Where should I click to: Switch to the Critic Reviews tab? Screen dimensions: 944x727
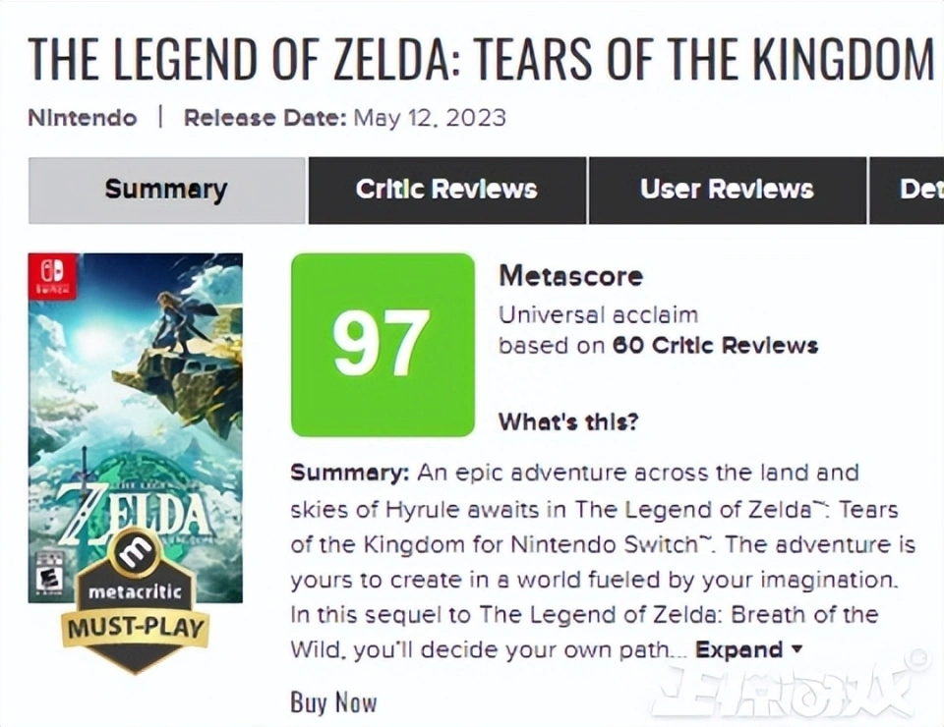pos(446,190)
